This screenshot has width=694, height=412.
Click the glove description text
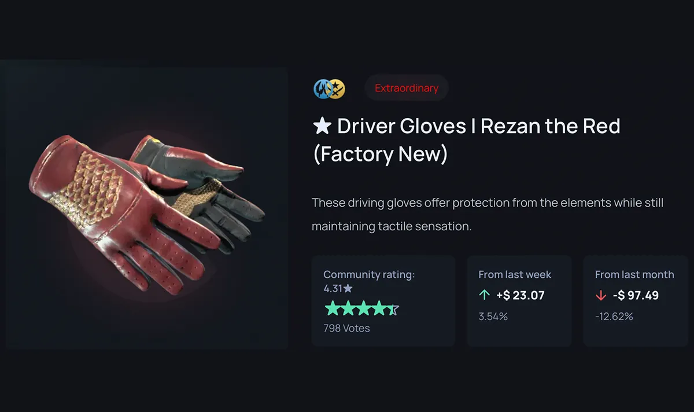point(488,215)
